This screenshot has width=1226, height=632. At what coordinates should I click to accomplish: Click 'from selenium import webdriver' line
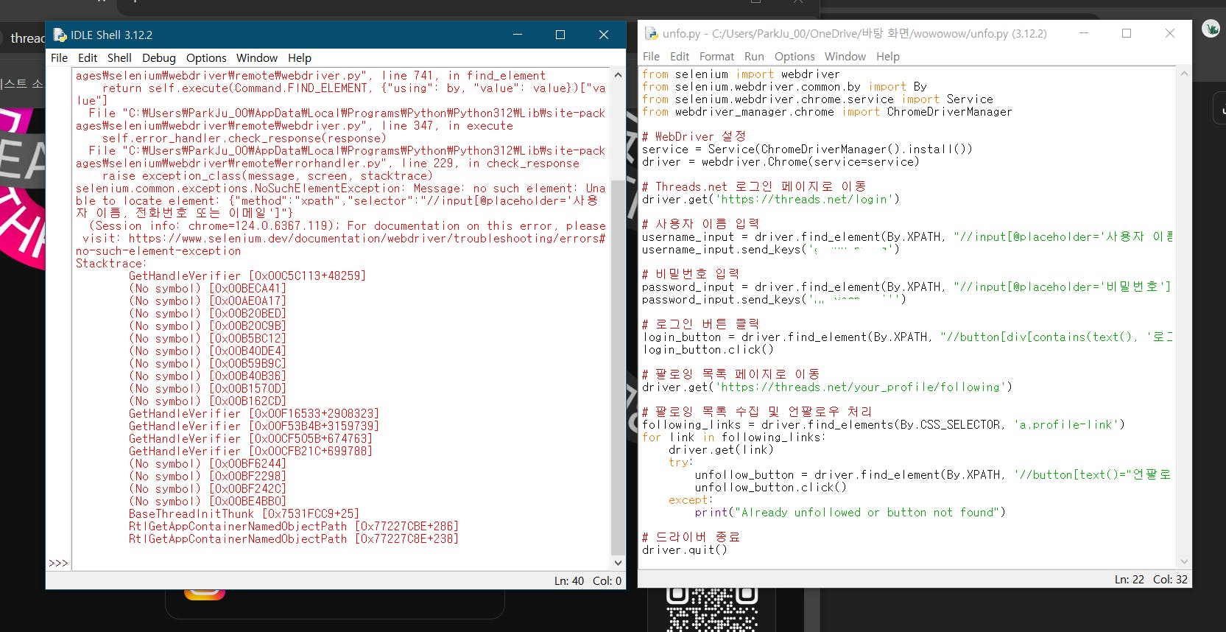coord(741,74)
